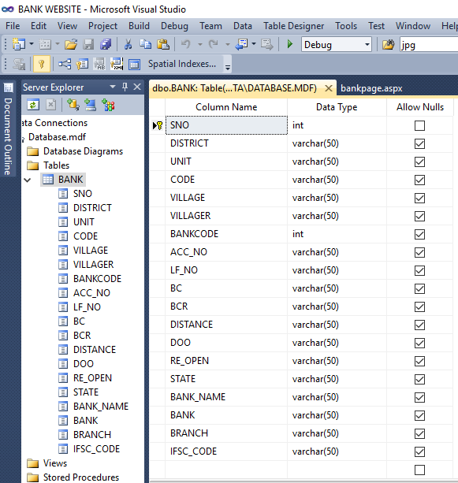Select the Database Diagrams folder

pyautogui.click(x=83, y=151)
